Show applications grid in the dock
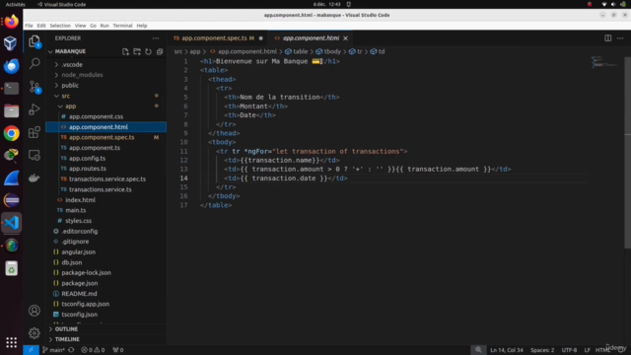The height and width of the screenshot is (355, 631). click(11, 342)
